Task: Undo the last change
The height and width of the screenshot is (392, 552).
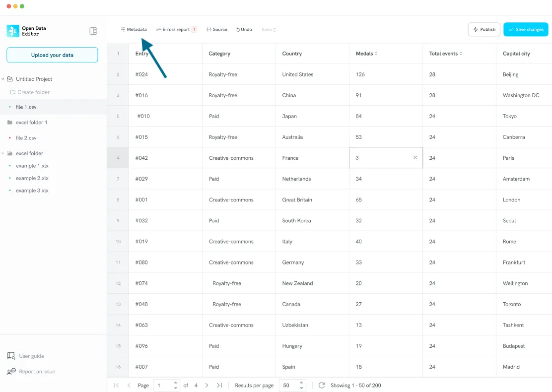Action: (243, 29)
